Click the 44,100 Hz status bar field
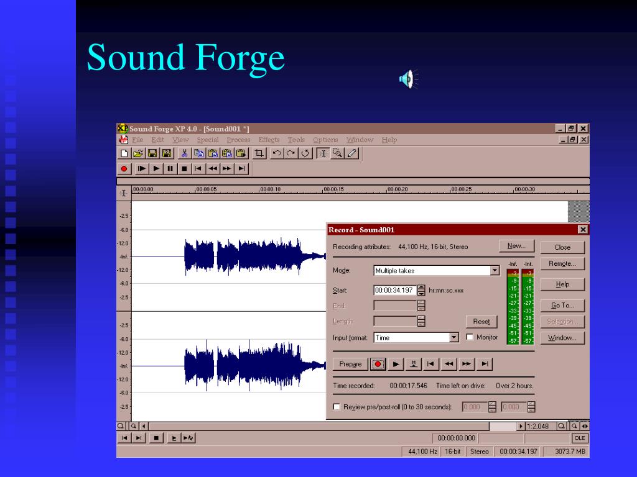The width and height of the screenshot is (637, 477). point(422,452)
